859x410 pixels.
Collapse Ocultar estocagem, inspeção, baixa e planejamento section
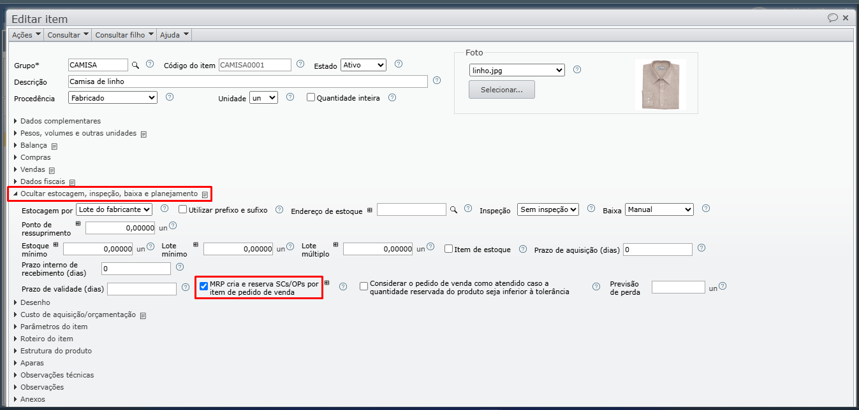point(109,194)
